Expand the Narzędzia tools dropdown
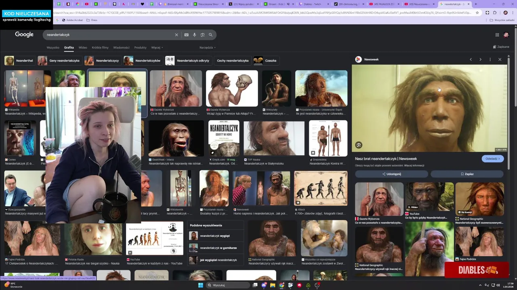 [x=207, y=48]
